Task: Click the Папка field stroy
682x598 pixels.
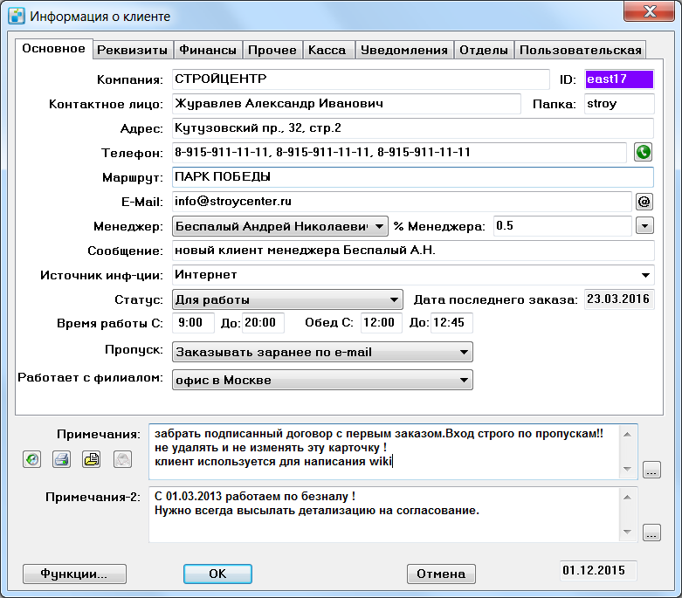Action: coord(619,104)
